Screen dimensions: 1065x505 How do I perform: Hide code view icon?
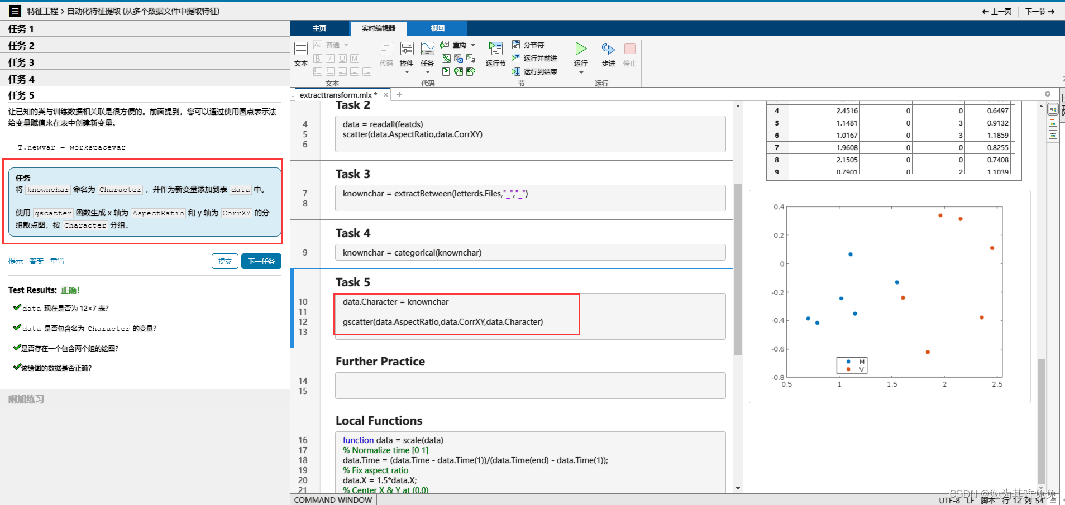tap(1053, 134)
